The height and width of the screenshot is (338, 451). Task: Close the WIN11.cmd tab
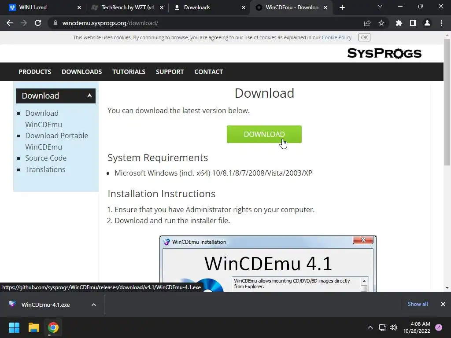click(x=79, y=7)
